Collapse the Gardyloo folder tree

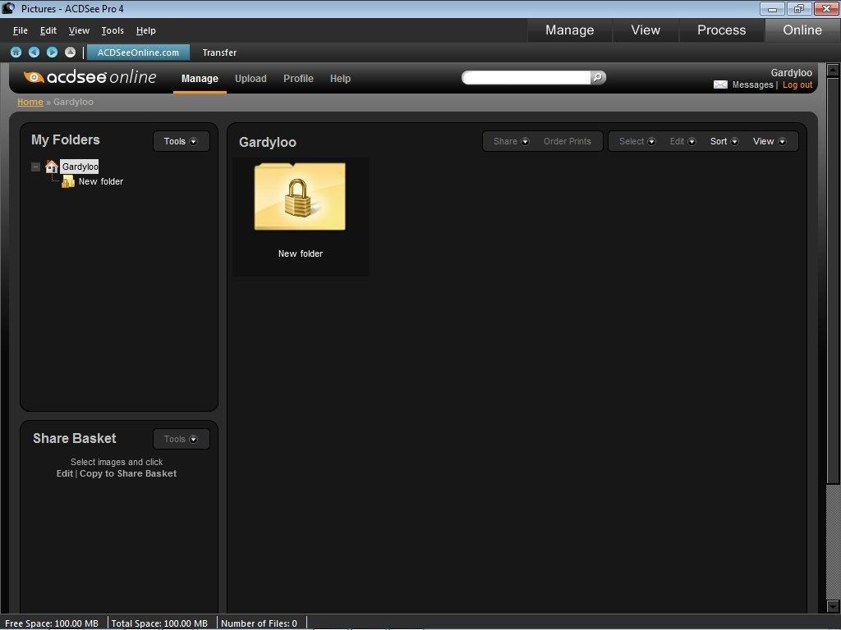pos(35,167)
